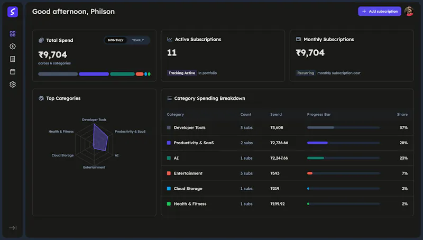Click the across 6 categories text
Image resolution: width=423 pixels, height=240 pixels.
pos(54,63)
